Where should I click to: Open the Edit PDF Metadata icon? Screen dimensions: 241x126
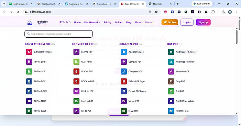(171, 101)
